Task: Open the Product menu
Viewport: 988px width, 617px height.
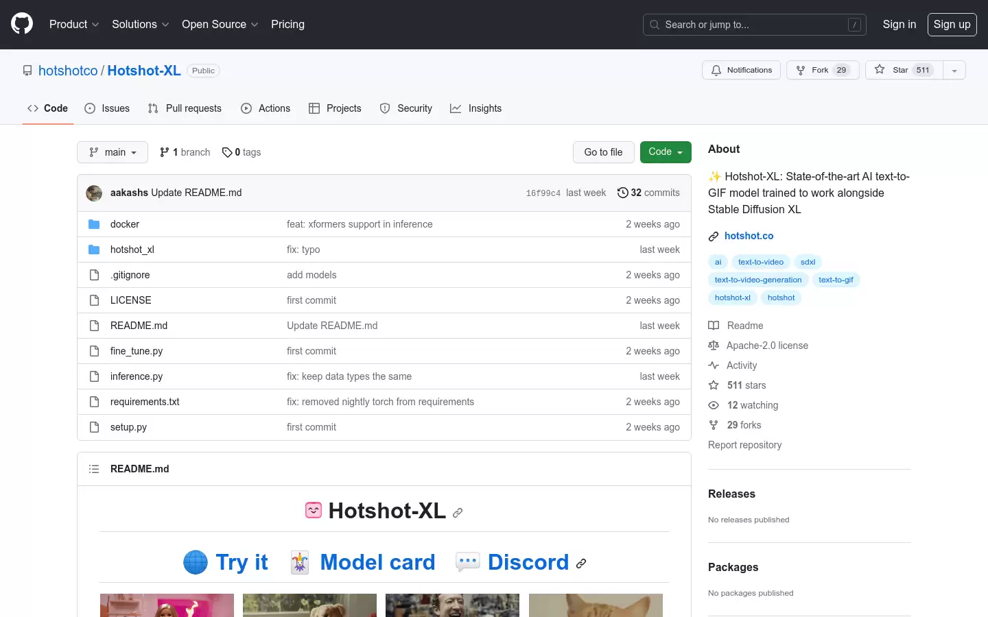Action: click(x=74, y=24)
